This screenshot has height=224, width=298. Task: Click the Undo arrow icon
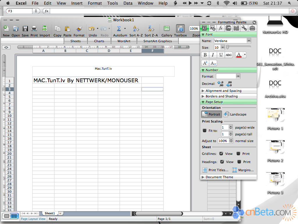tap(91, 29)
